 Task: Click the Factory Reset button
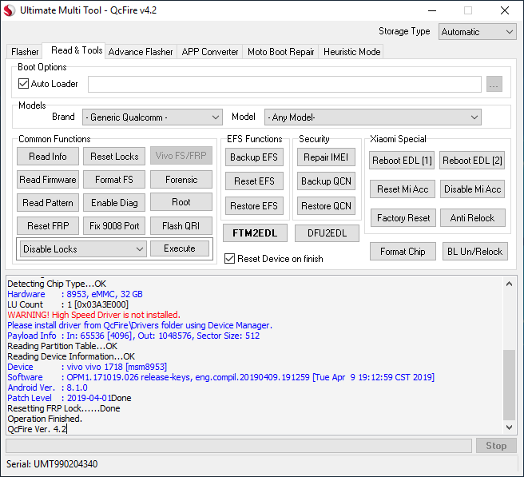pyautogui.click(x=403, y=218)
